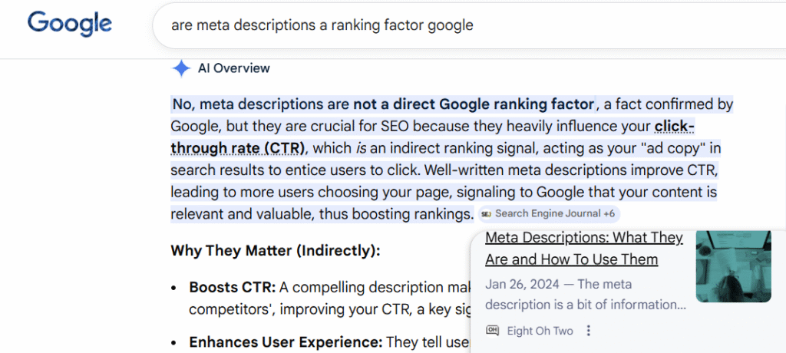Image resolution: width=786 pixels, height=353 pixels.
Task: Click the Why They Matter (Indirectly) heading
Action: pos(275,251)
